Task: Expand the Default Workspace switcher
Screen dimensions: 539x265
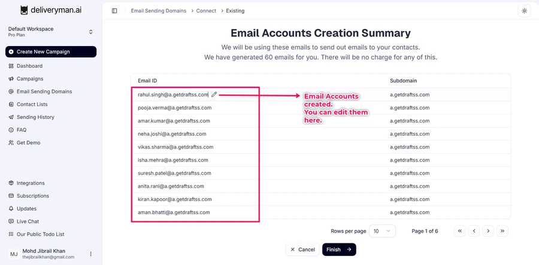Action: pyautogui.click(x=91, y=32)
